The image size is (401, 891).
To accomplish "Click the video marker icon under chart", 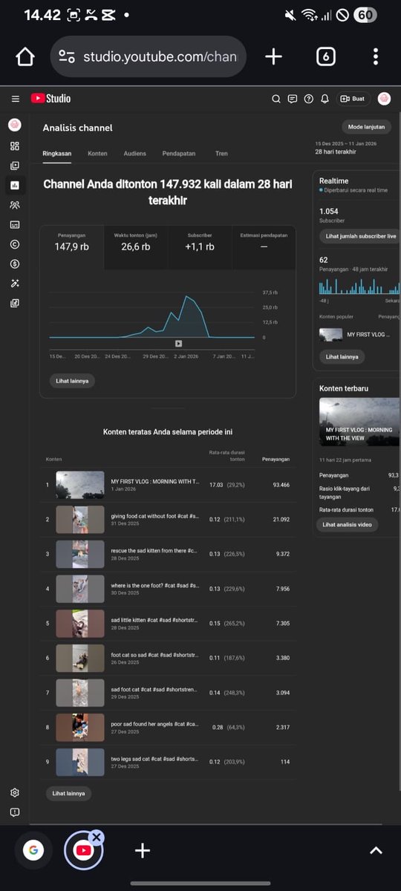I will click(x=178, y=344).
